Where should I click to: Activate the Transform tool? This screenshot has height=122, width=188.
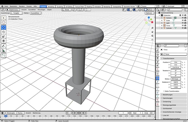[4, 41]
